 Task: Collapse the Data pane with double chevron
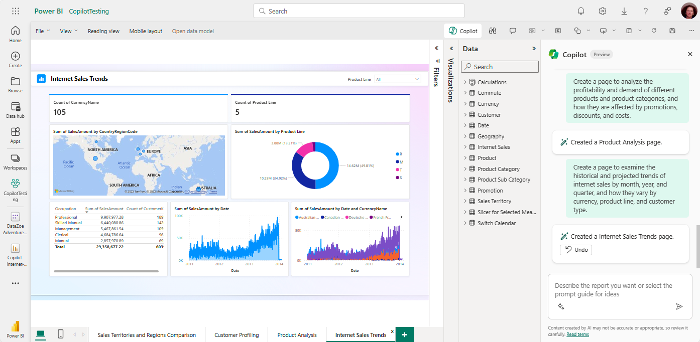pyautogui.click(x=534, y=49)
